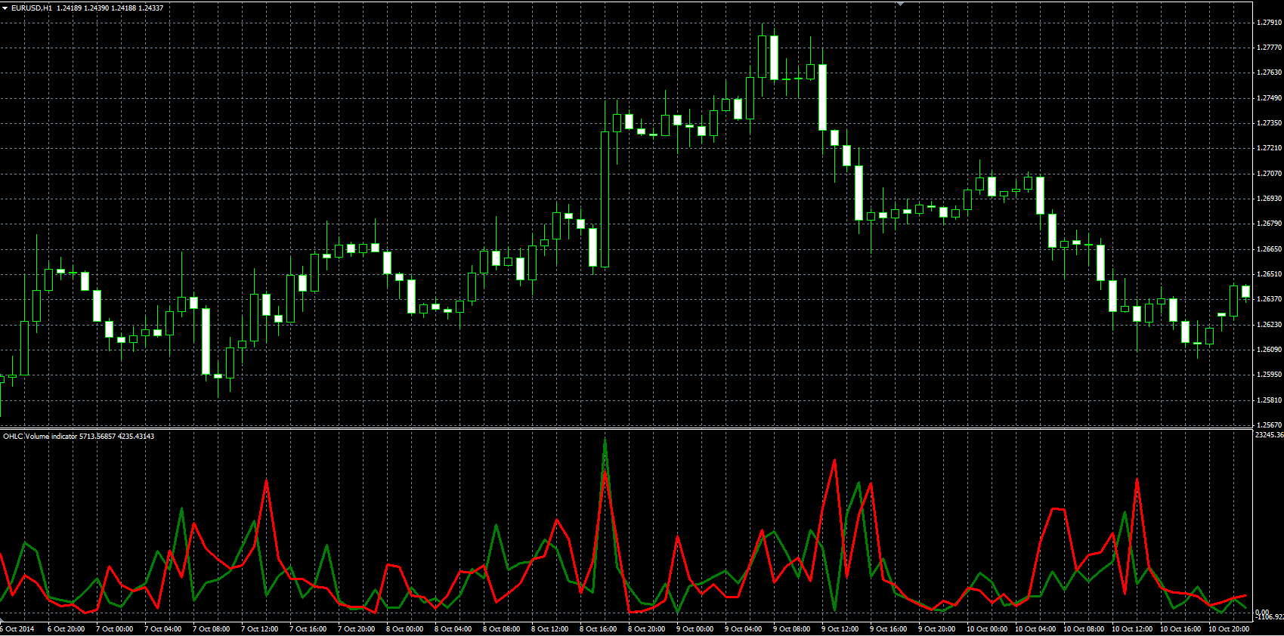The height and width of the screenshot is (636, 1284).
Task: Click the 7 Oct 08:00 time label
Action: pyautogui.click(x=212, y=629)
